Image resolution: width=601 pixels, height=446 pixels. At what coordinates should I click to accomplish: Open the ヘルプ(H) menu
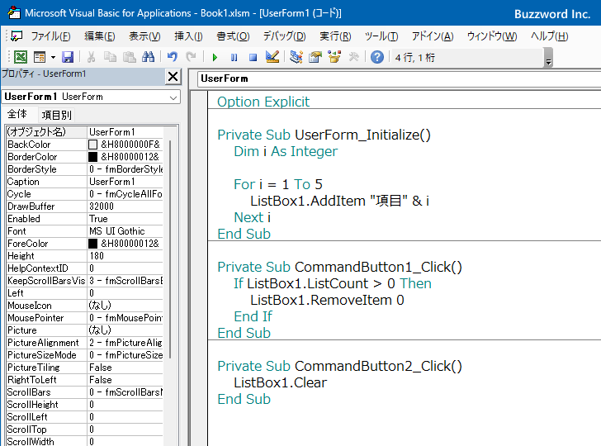[549, 36]
